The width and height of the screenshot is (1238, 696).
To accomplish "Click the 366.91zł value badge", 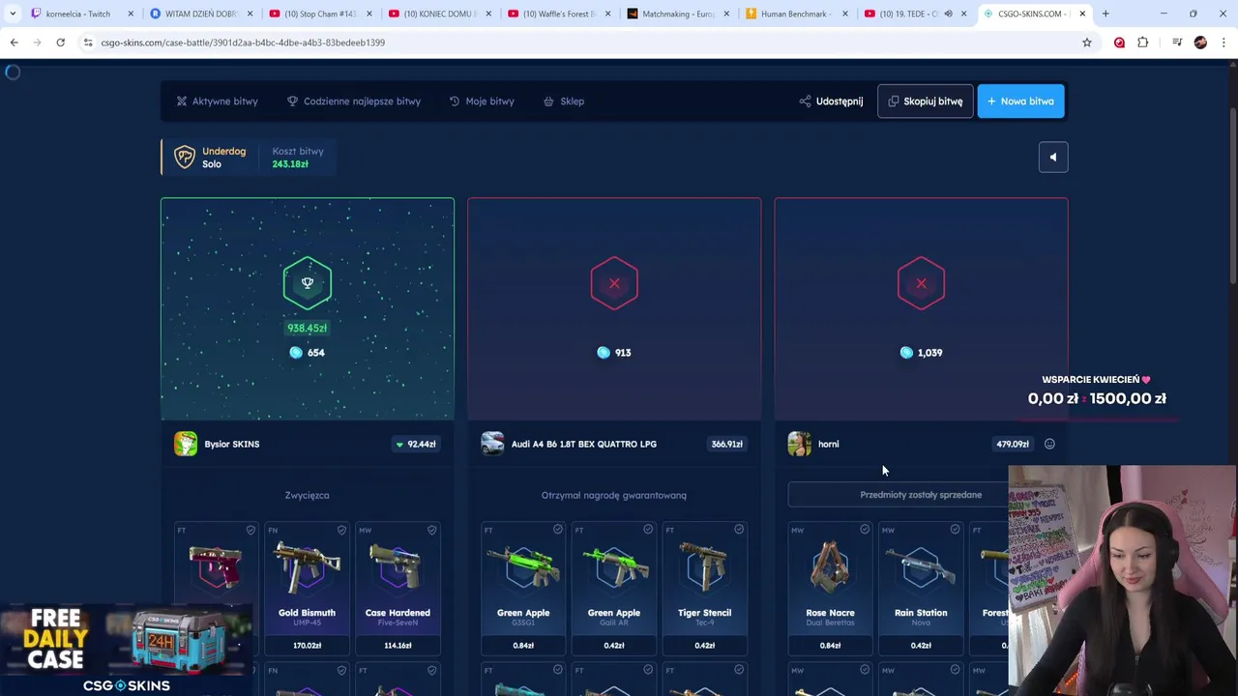I will click(726, 444).
